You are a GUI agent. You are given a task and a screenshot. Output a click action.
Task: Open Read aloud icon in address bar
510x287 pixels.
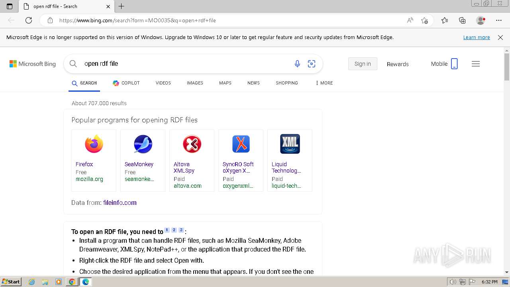410,20
